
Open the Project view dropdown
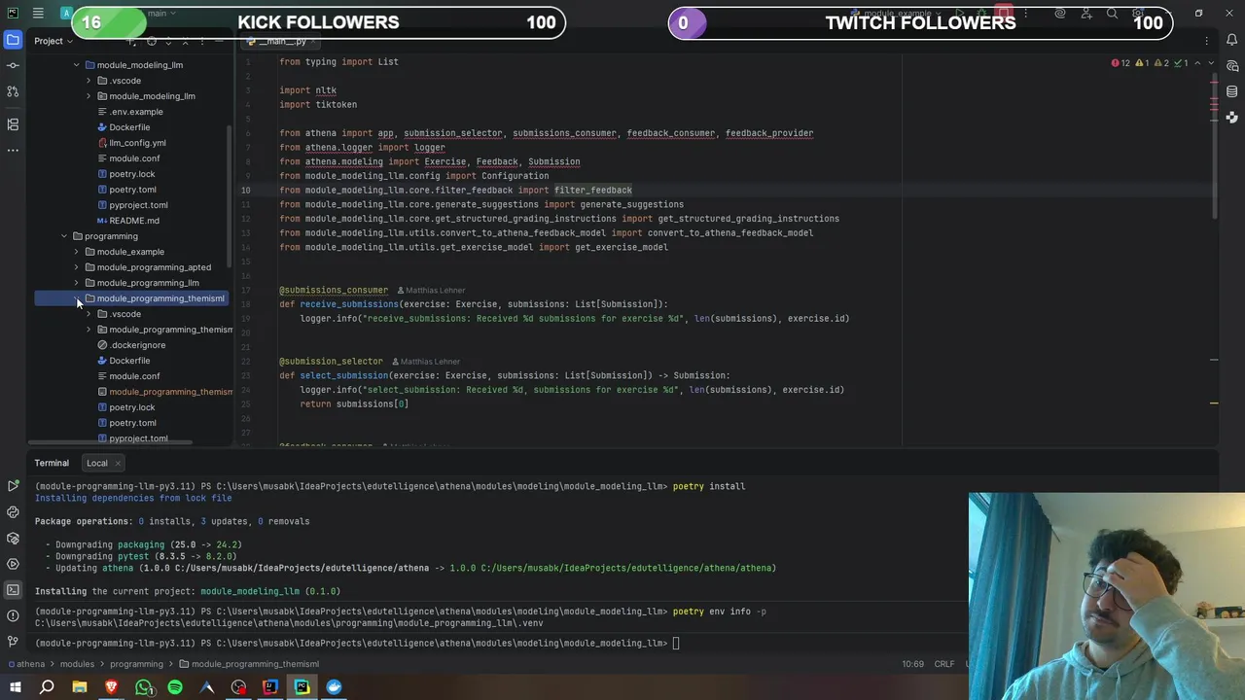53,41
